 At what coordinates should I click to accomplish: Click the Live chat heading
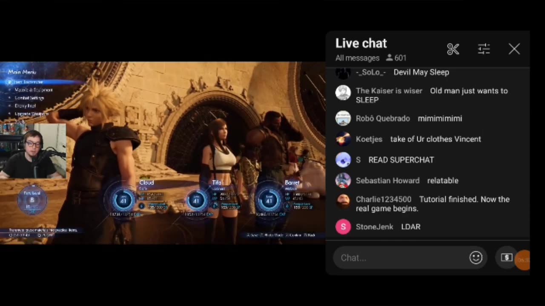[x=361, y=43]
